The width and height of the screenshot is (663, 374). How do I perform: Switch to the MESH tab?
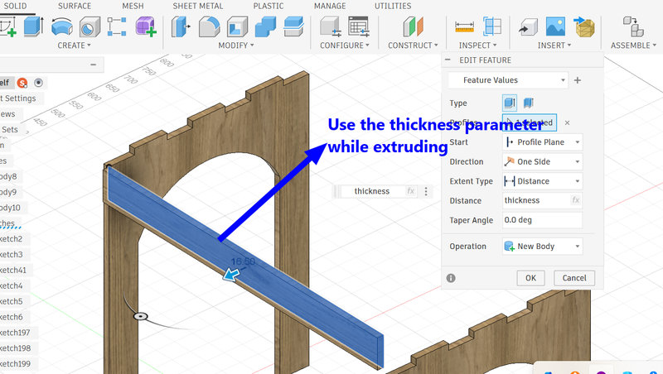click(133, 6)
